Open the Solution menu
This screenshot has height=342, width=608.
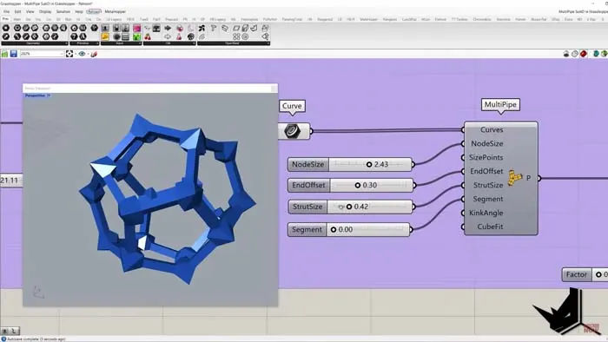[x=63, y=11]
